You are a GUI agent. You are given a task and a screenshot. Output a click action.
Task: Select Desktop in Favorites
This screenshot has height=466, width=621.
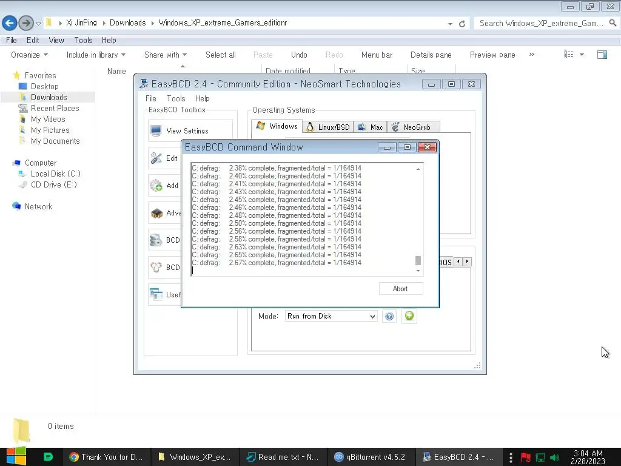click(44, 86)
